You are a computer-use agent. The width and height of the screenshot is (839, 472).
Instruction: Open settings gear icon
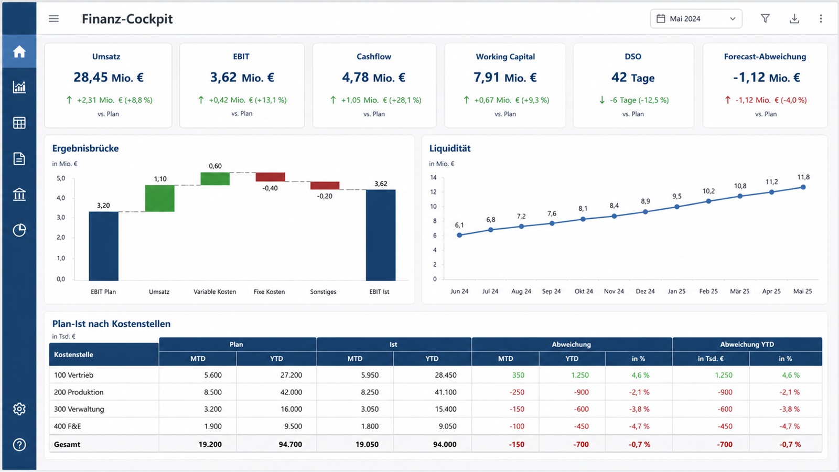19,409
